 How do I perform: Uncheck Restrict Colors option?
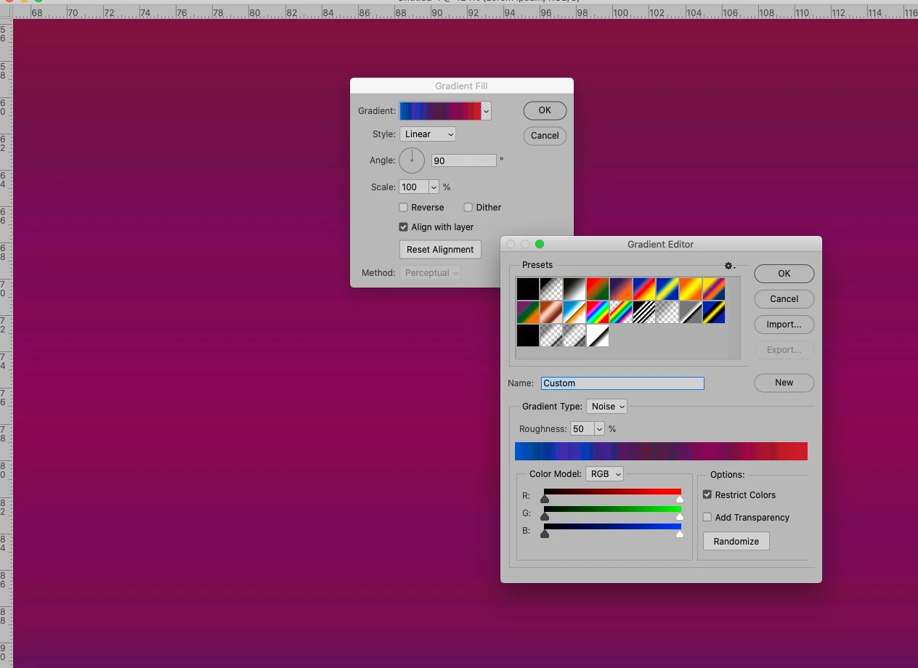707,494
